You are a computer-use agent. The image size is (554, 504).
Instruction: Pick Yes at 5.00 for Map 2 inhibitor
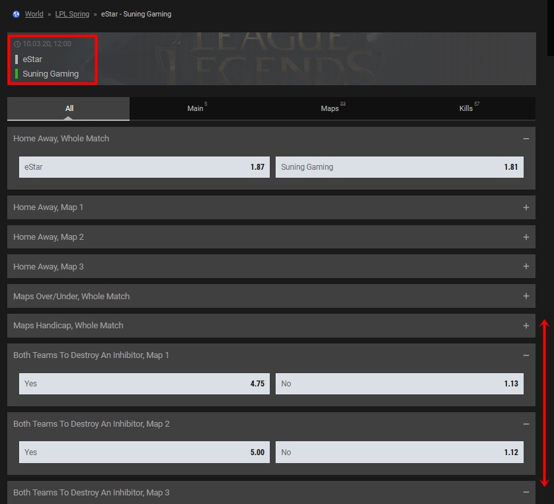(144, 452)
